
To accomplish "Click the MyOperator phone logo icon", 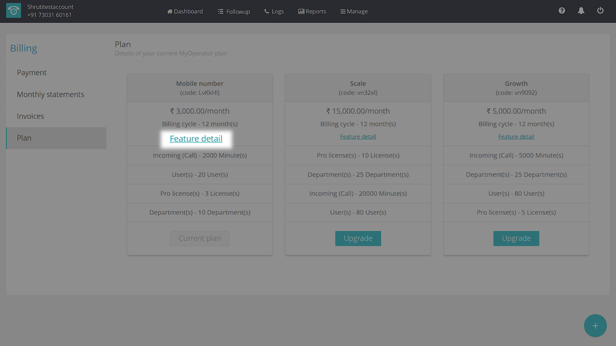I will click(13, 11).
